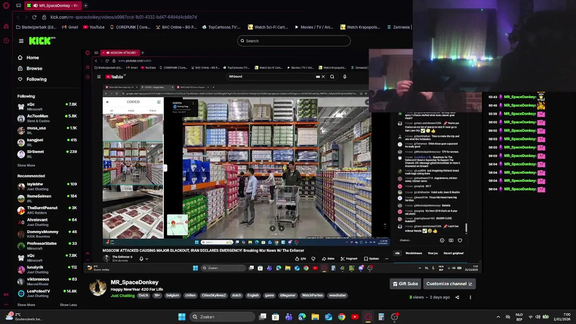Click the Windows taskbar Zoeken search box
The width and height of the screenshot is (576, 324).
[221, 317]
